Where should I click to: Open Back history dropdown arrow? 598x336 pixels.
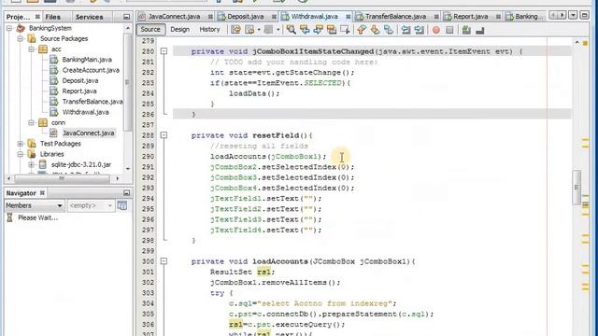[x=259, y=30]
